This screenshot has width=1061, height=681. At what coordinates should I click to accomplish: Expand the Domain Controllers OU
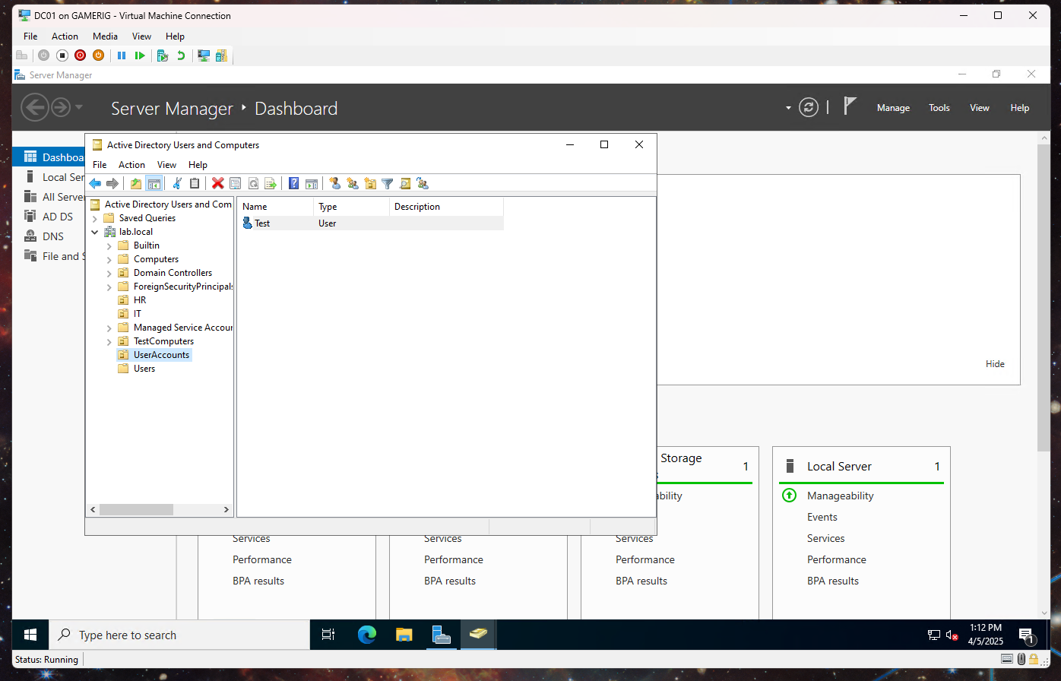coord(109,273)
